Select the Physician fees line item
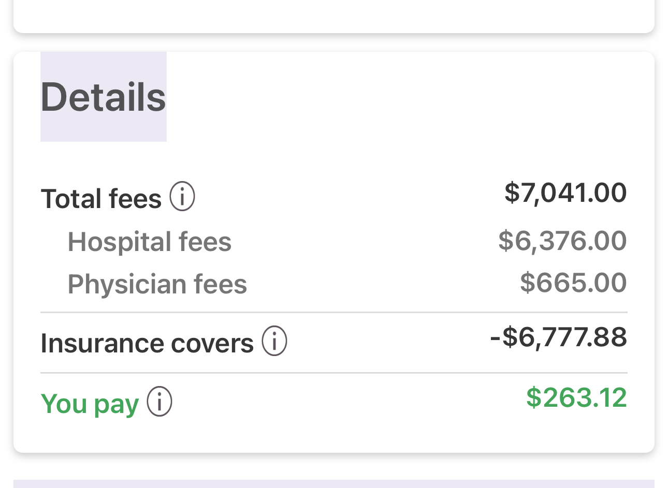The width and height of the screenshot is (668, 488). click(157, 284)
